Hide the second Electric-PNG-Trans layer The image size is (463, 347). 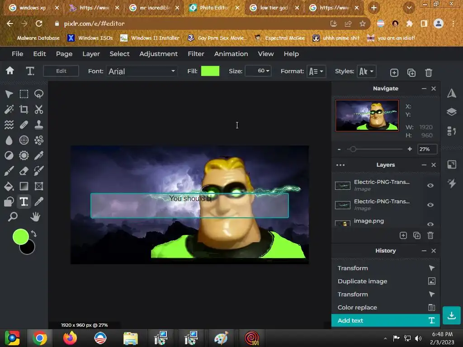coord(430,205)
